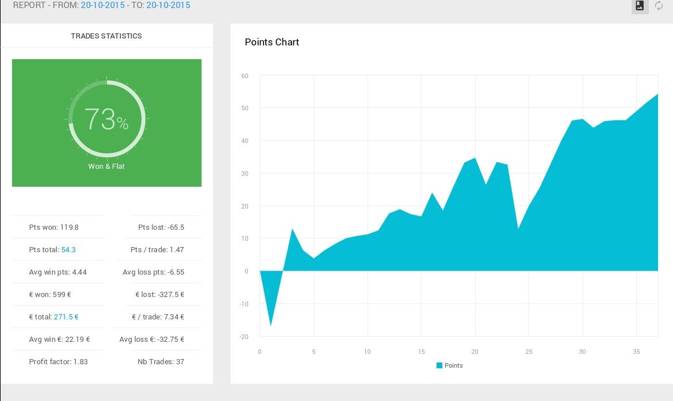Click the image snapshot icon in header
Viewport: 673px width, 401px height.
(x=640, y=6)
